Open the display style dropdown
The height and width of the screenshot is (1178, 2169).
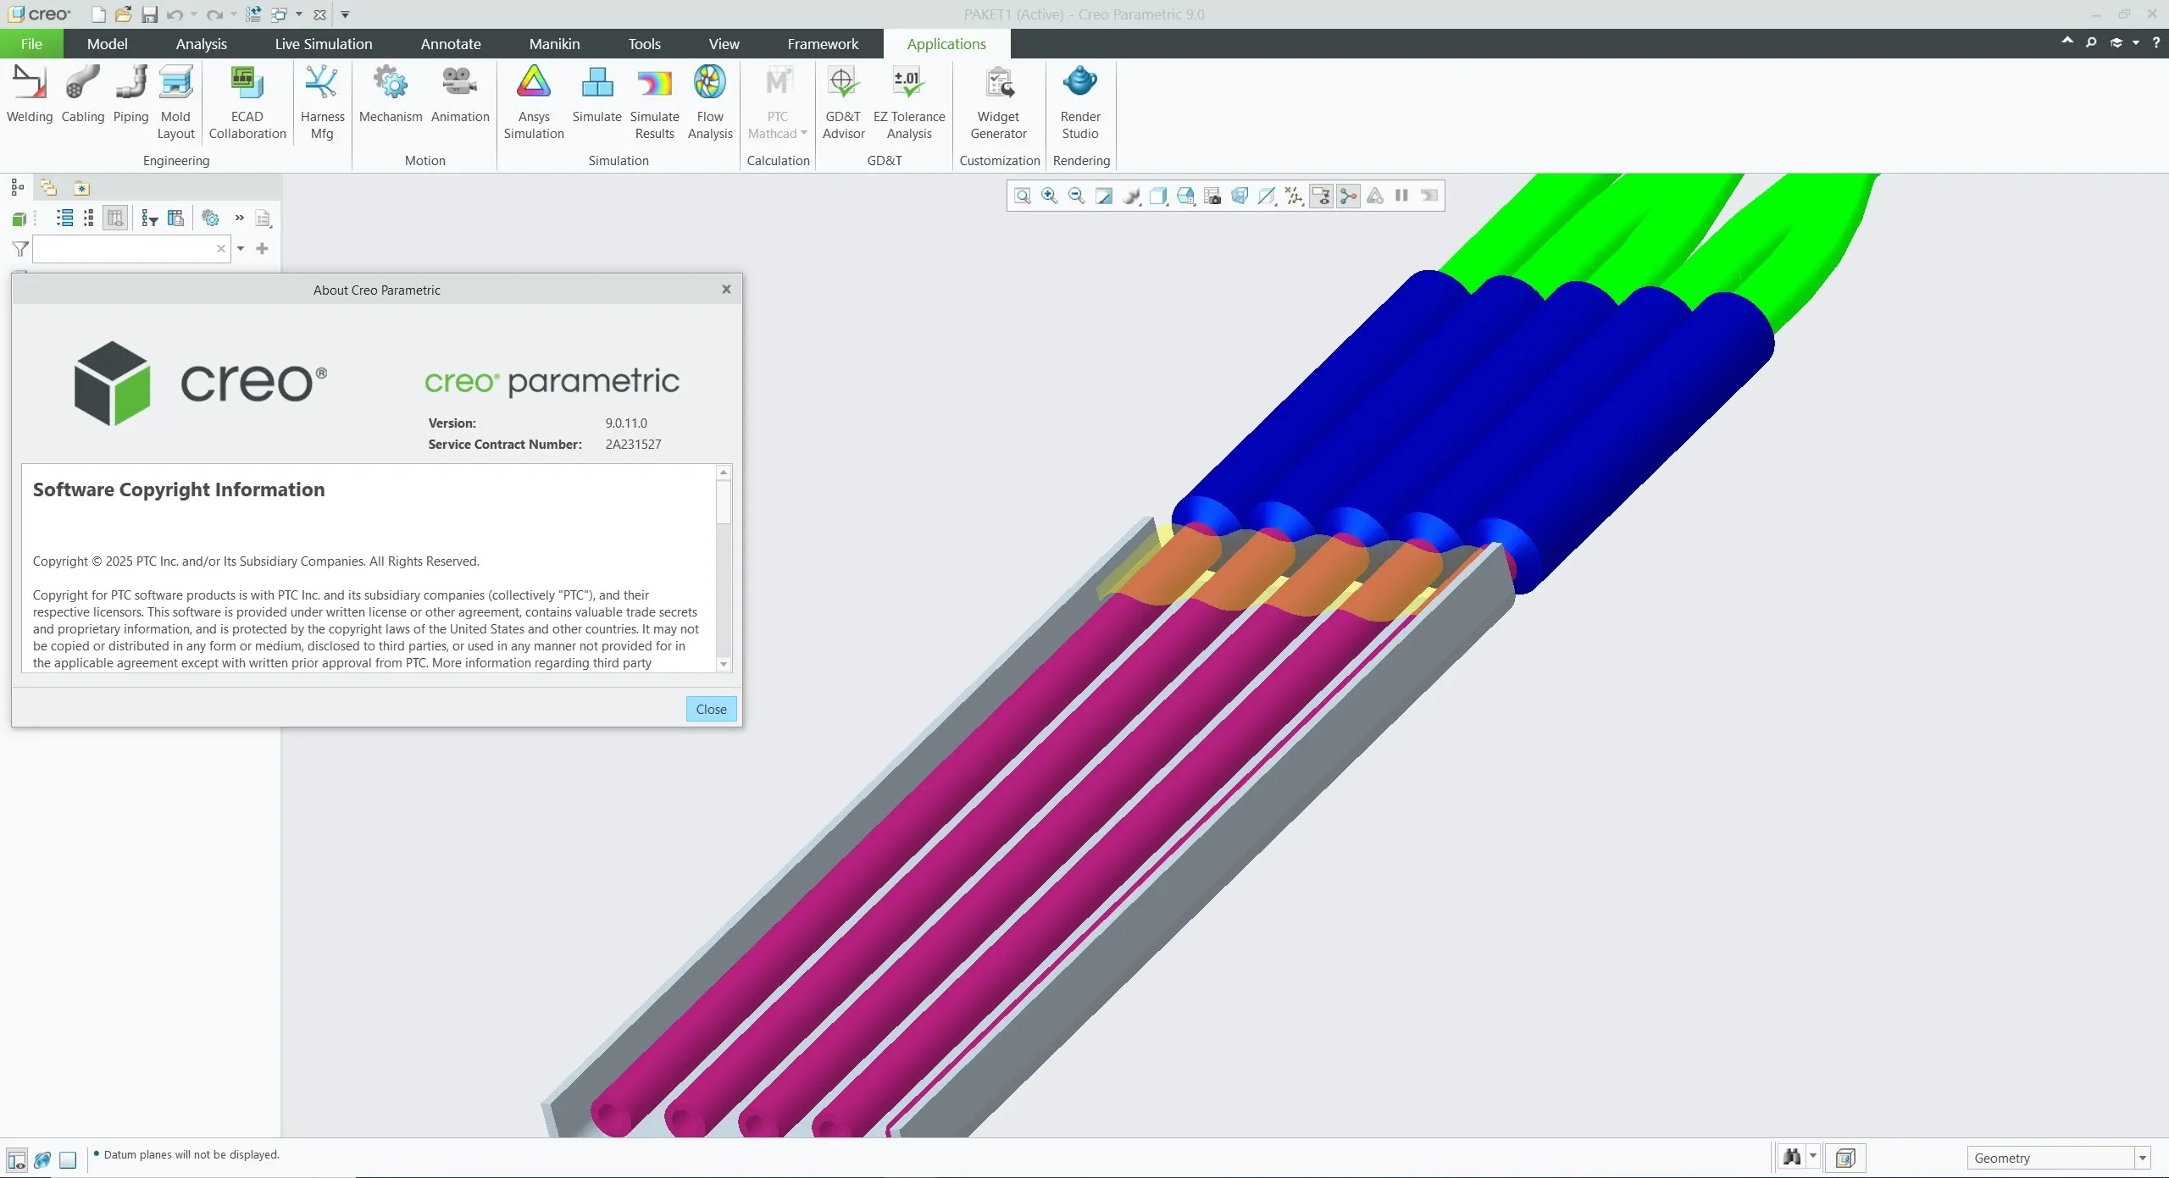(x=1158, y=196)
